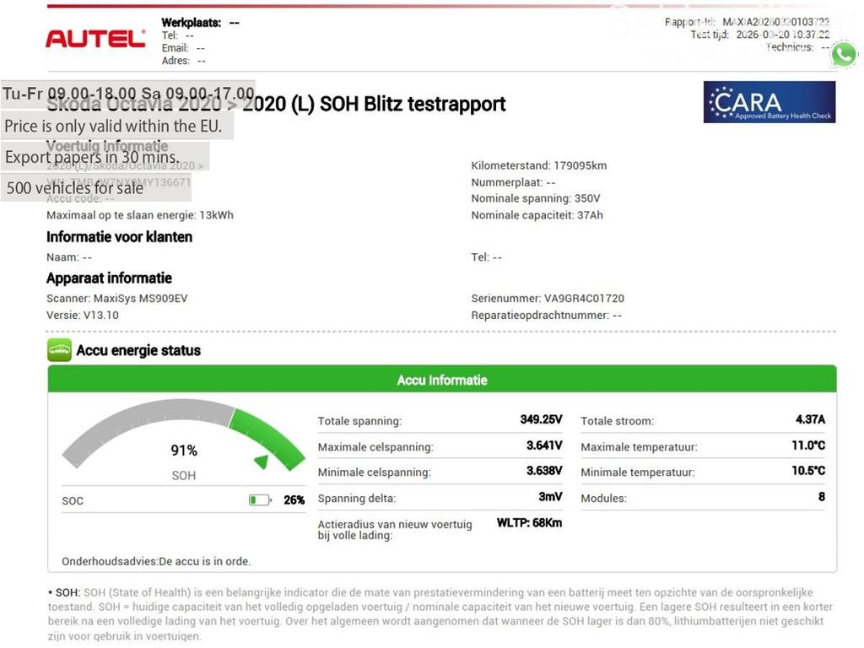864x648 pixels.
Task: Click the Tu-Fr 09.00-18.00 opening hours banner
Action: [128, 94]
